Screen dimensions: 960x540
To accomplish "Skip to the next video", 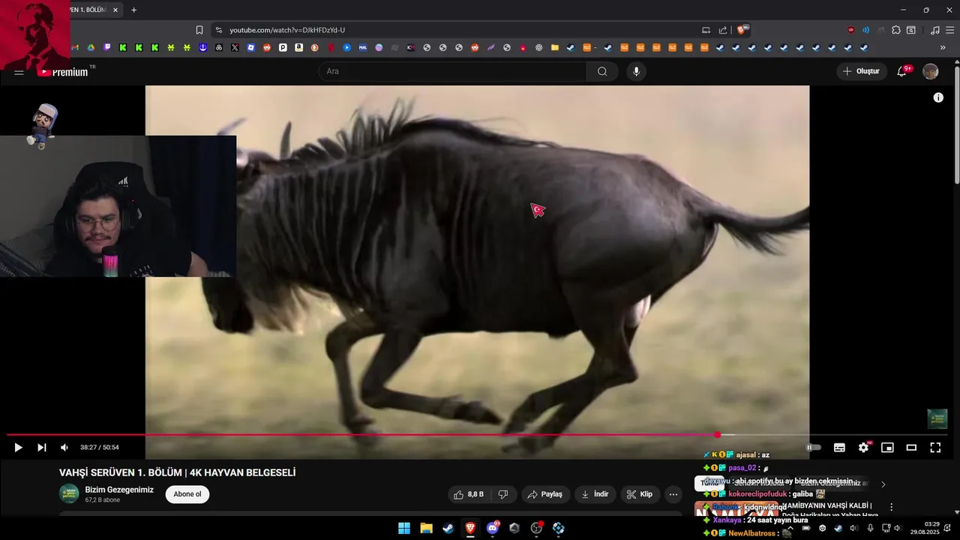I will pos(42,447).
